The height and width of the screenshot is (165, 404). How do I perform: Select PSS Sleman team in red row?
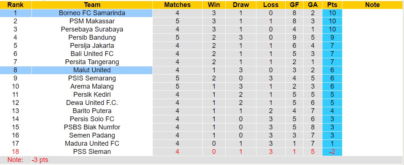(x=92, y=152)
